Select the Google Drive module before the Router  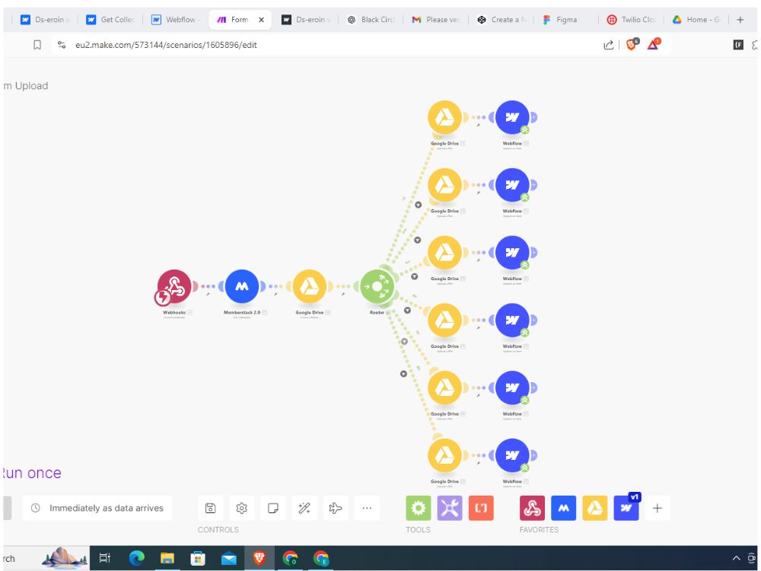point(310,286)
